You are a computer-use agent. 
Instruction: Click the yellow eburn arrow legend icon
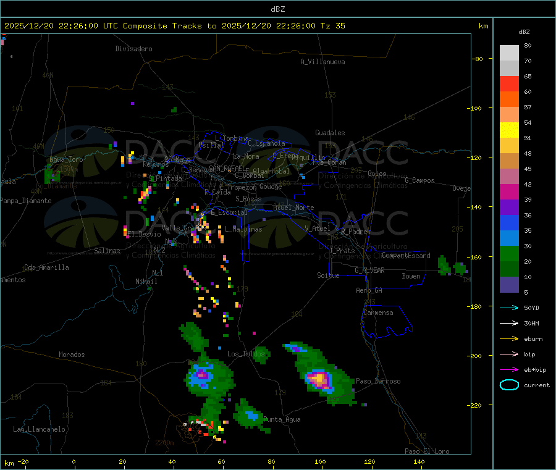coord(509,338)
